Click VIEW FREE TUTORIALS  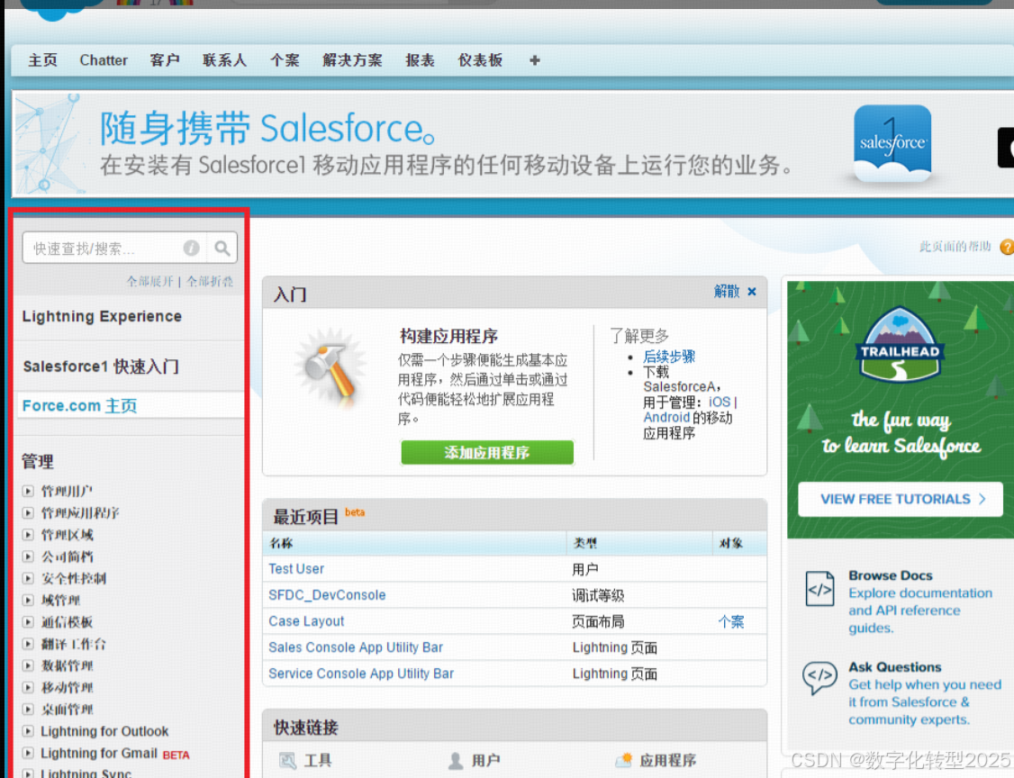pyautogui.click(x=899, y=499)
